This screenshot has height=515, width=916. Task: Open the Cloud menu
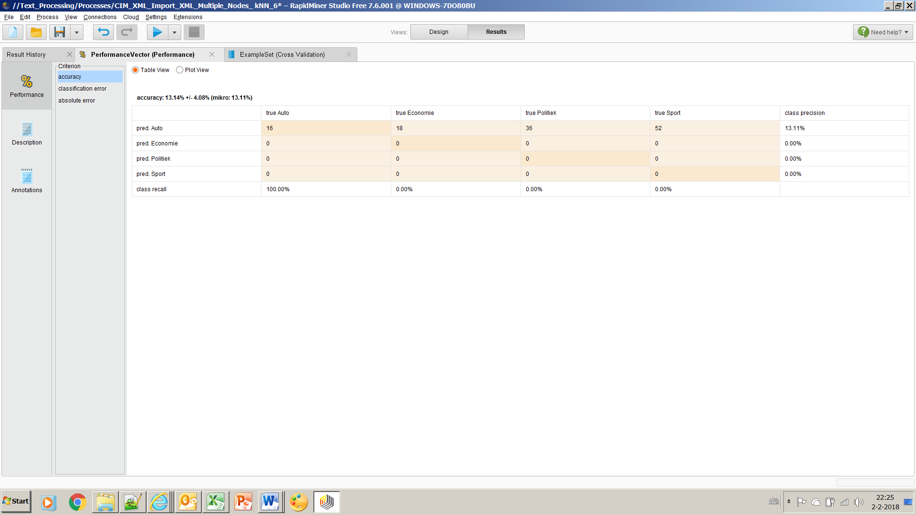pos(131,17)
